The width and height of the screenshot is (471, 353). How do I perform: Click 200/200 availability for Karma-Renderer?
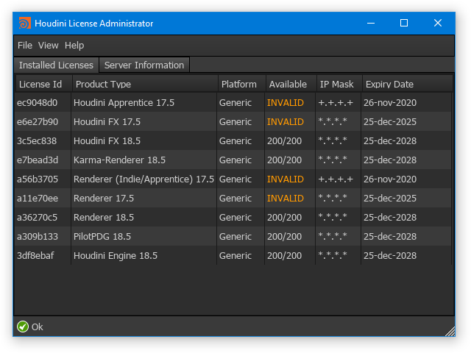pos(284,160)
